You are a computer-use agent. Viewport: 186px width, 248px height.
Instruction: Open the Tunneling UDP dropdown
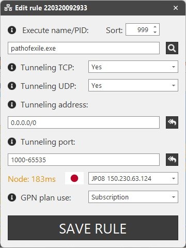[133, 85]
